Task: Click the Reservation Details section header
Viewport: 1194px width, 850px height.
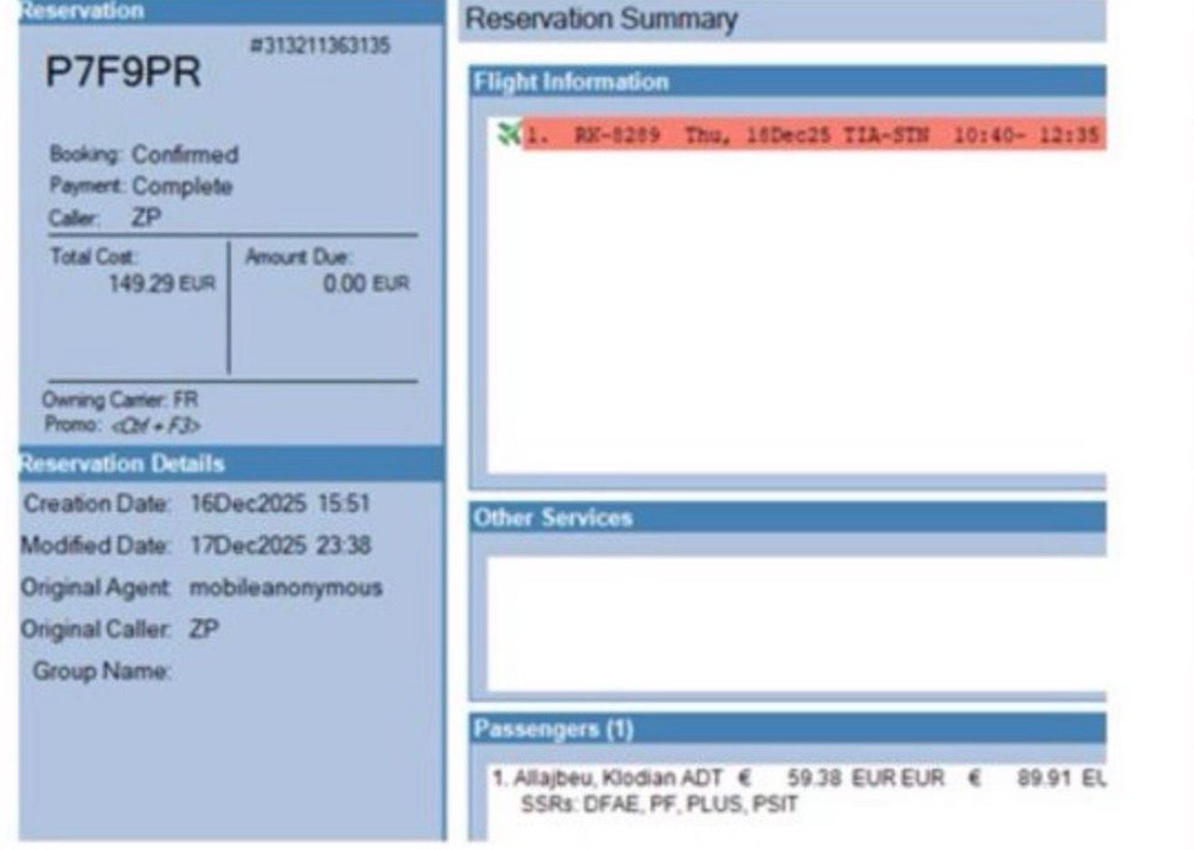Action: point(231,464)
